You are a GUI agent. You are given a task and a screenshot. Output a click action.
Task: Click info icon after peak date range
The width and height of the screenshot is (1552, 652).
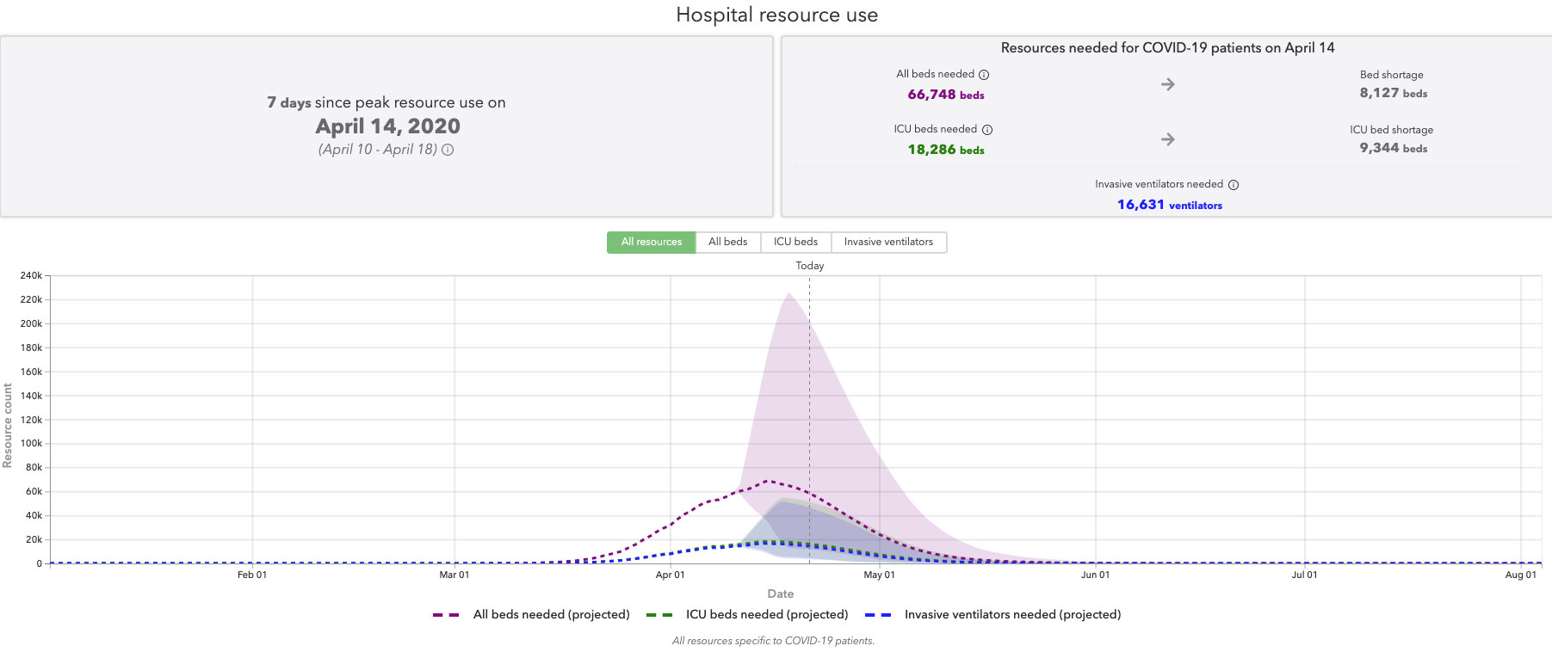tap(448, 150)
